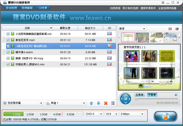Click the disc capacity usage bar
The image size is (183, 126).
pos(43,114)
